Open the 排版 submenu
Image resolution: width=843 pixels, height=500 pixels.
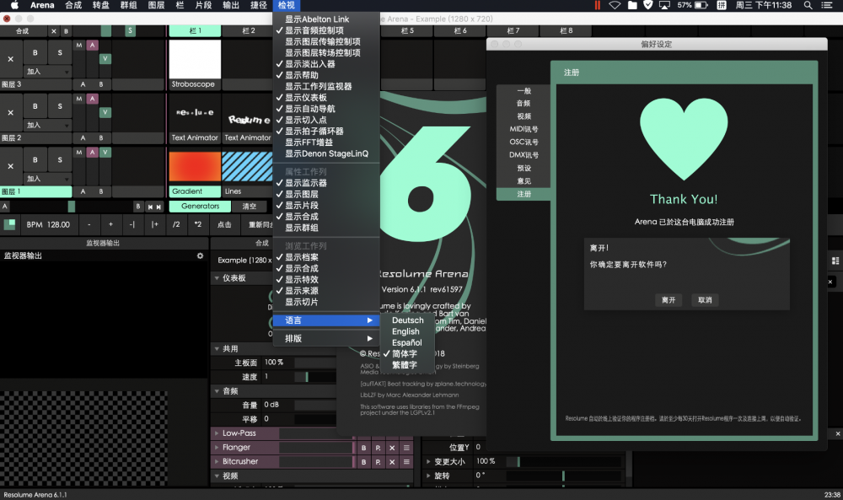325,339
